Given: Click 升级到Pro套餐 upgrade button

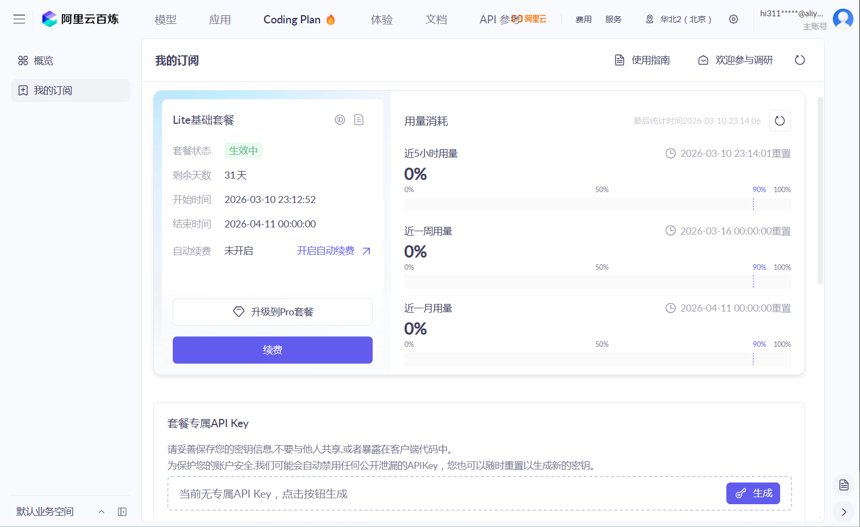Looking at the screenshot, I should [x=273, y=312].
